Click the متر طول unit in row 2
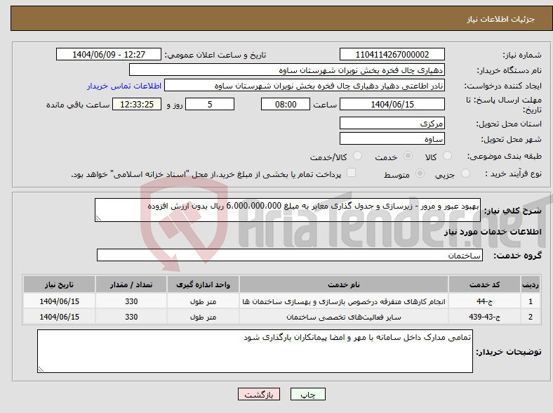The width and height of the screenshot is (553, 413). 203,317
